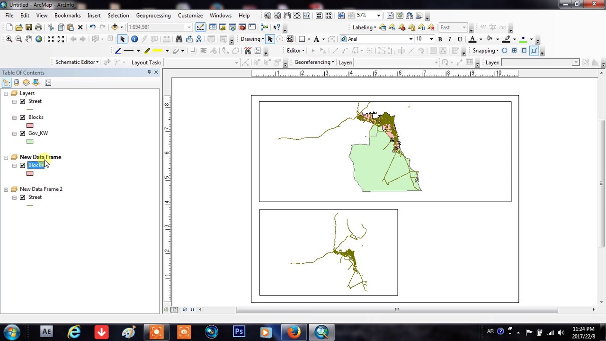Open the ModelBuilder window icon
Screen dimensions: 606x341
[x=264, y=27]
